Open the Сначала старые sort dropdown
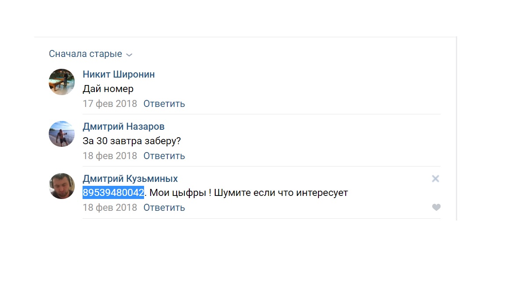 click(x=90, y=54)
